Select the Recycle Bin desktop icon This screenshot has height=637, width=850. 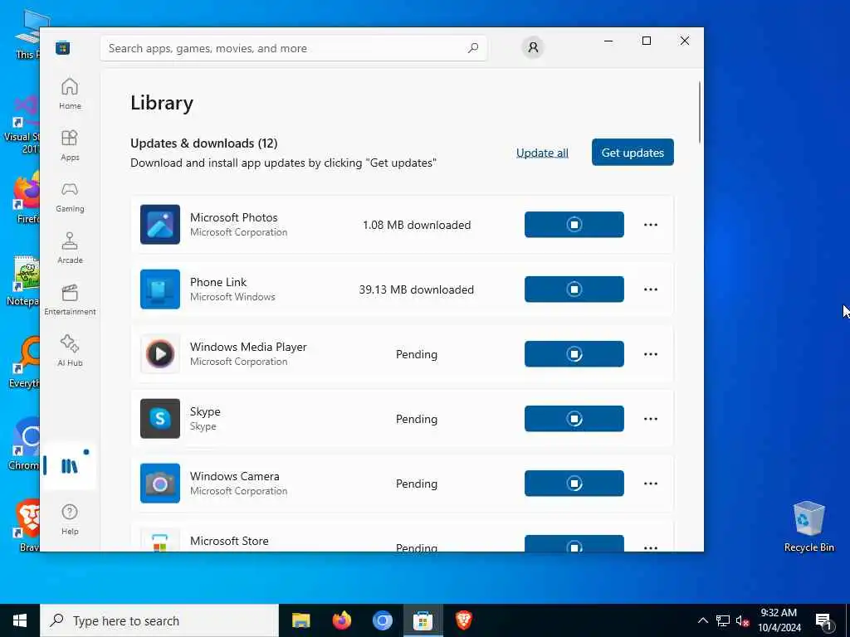[x=808, y=526]
